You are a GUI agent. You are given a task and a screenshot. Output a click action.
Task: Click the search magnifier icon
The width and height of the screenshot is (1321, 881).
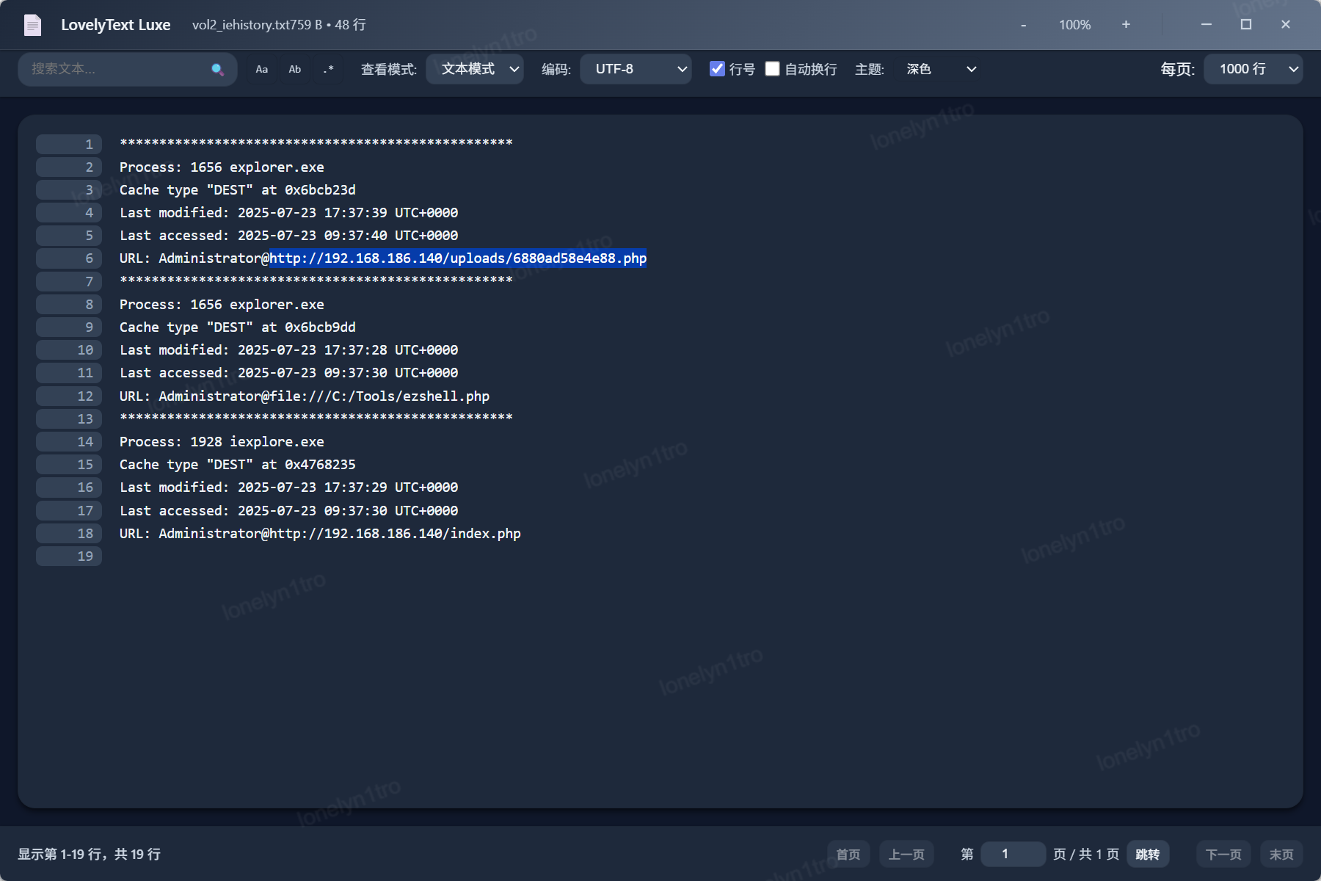[x=217, y=70]
